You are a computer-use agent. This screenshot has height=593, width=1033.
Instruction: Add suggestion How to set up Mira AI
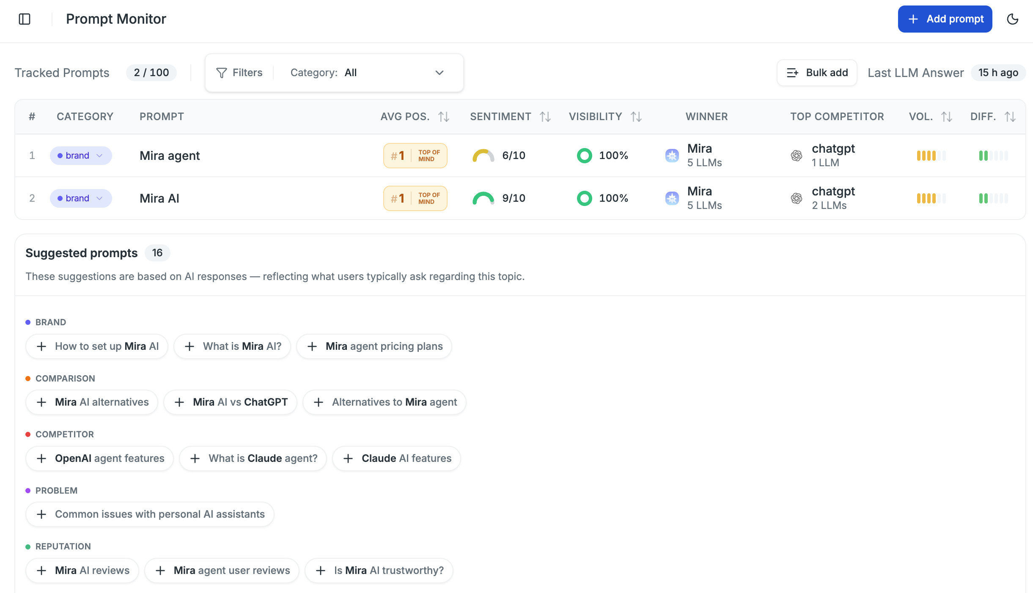[97, 346]
